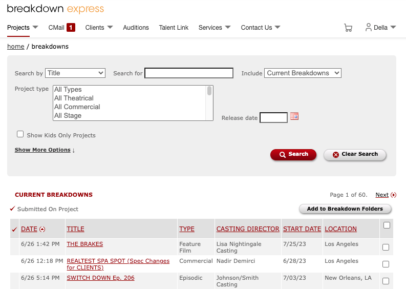Open the release date calendar picker icon

click(x=294, y=116)
